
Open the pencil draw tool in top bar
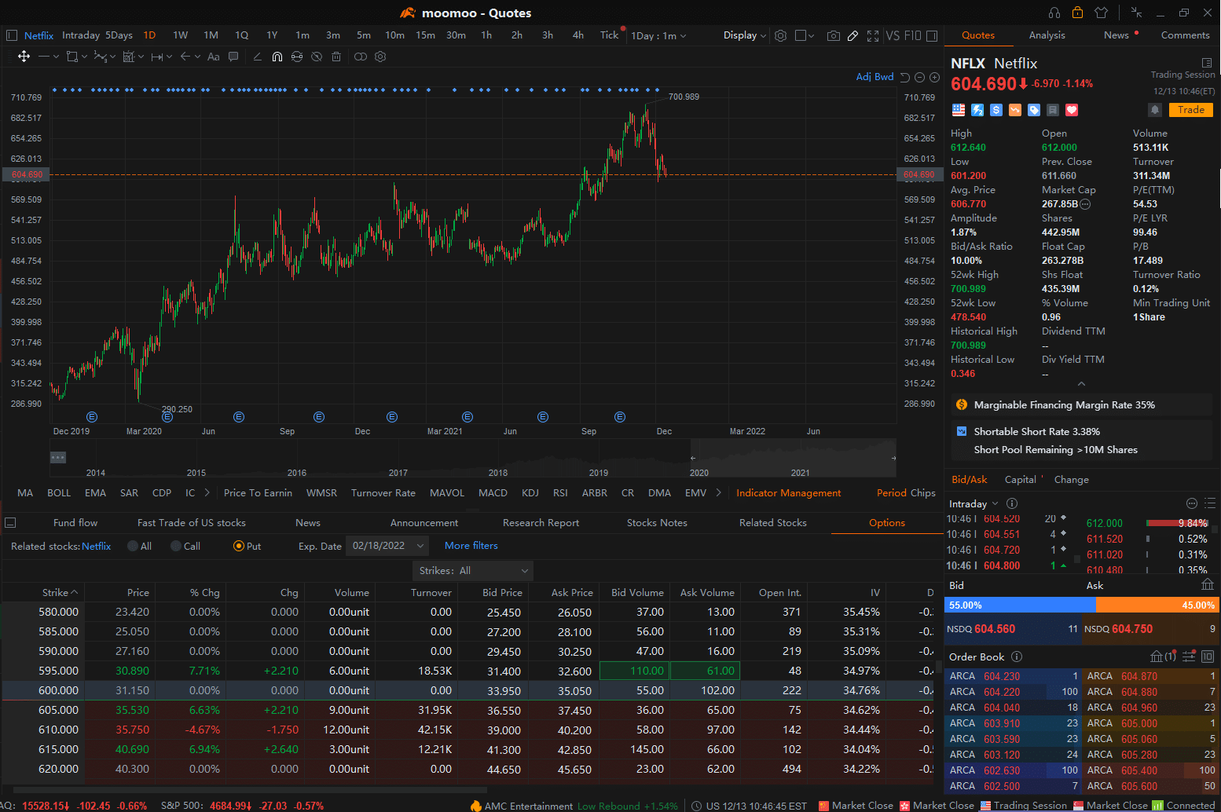(x=852, y=35)
